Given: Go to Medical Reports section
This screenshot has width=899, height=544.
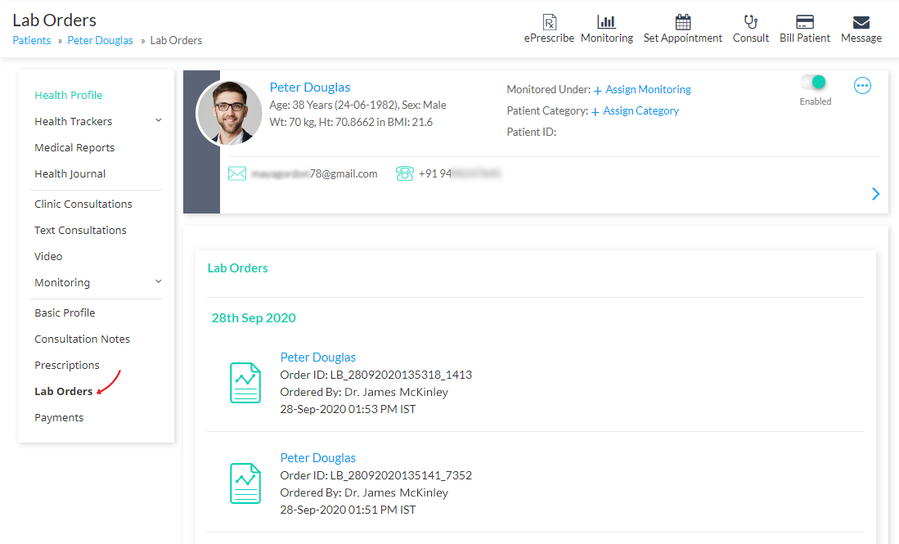Looking at the screenshot, I should [74, 147].
